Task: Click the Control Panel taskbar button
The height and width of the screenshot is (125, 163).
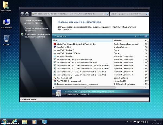Action: [45, 122]
